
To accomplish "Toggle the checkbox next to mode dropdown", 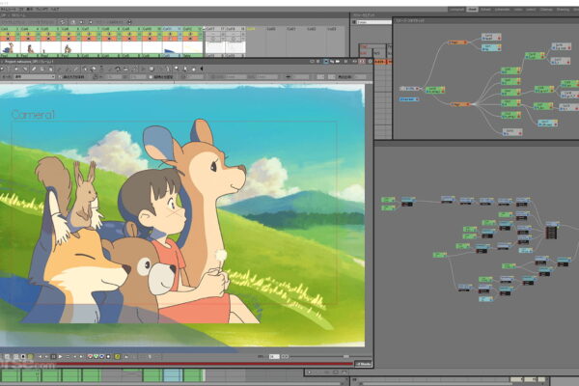I will pyautogui.click(x=60, y=76).
